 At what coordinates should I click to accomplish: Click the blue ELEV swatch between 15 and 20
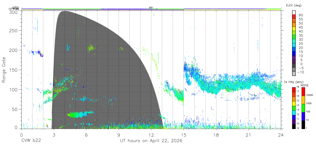pos(294,50)
